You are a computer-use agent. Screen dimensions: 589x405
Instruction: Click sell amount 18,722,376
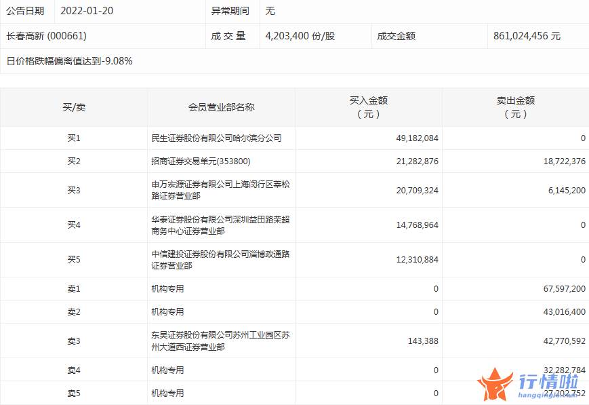tap(565, 161)
